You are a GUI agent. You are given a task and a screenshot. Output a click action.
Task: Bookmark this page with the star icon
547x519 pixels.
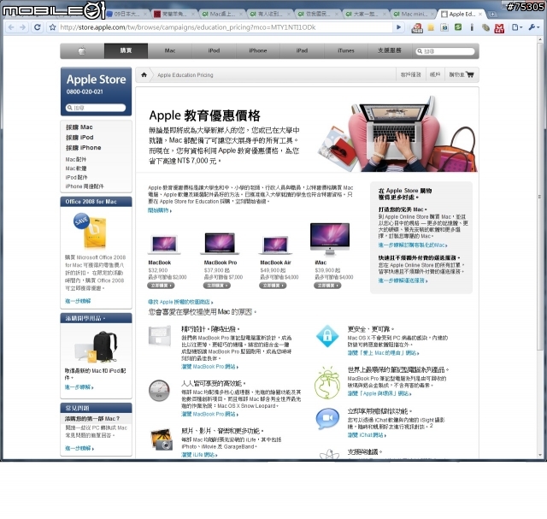pos(52,27)
